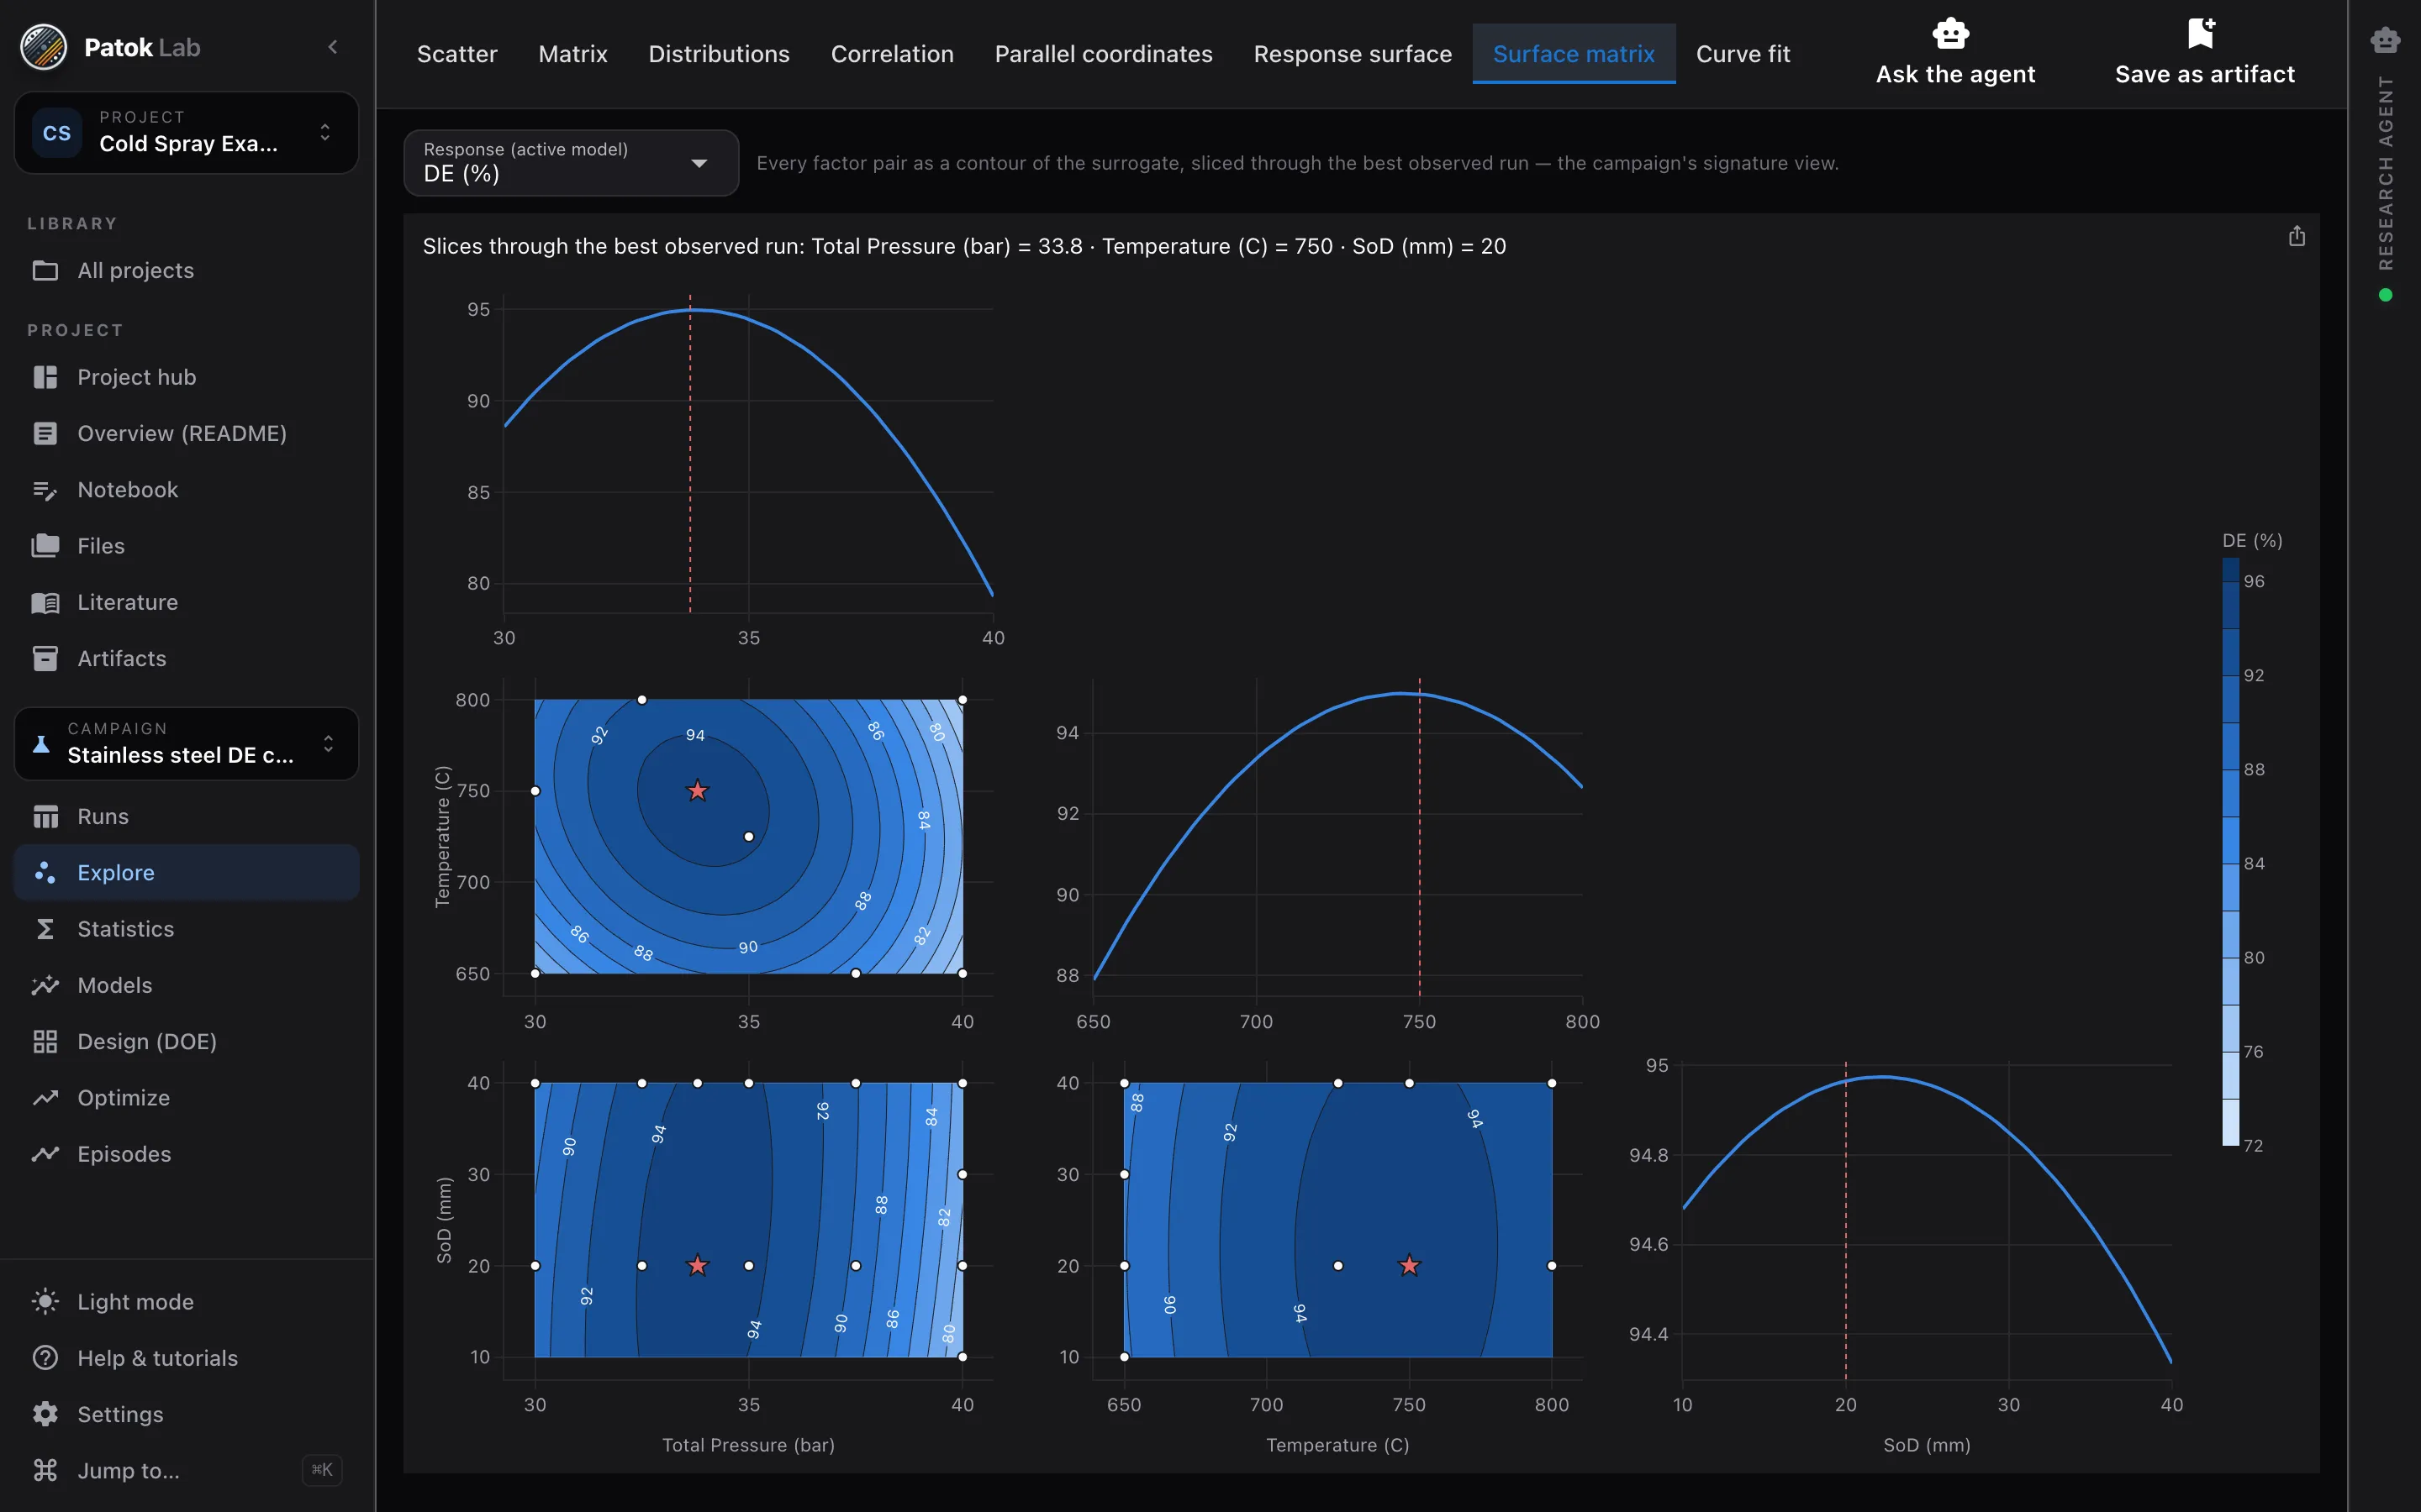Click the campaign flask icon
Image resolution: width=2421 pixels, height=1512 pixels.
coord(41,743)
